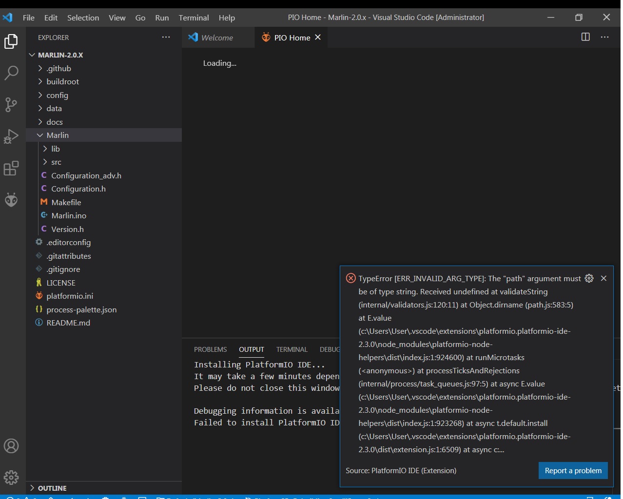Open the Accounts icon in activity bar
Viewport: 623px width, 499px height.
pos(11,446)
